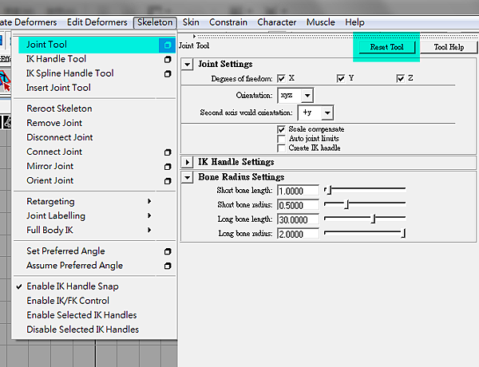Viewport: 479px width, 367px height.
Task: Toggle Z degree of freedom checkbox
Action: tap(400, 78)
